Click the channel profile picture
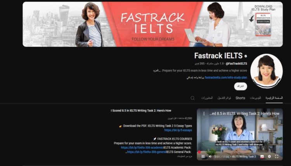The width and height of the screenshot is (291, 166). pos(267,71)
